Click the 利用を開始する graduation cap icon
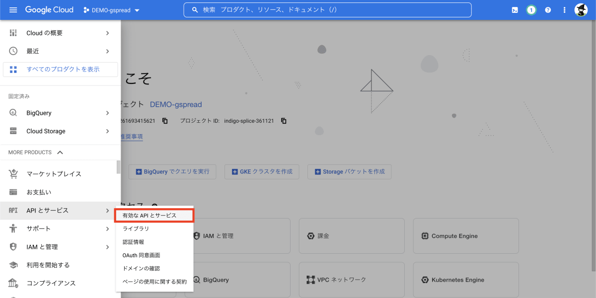This screenshot has height=298, width=596. point(13,265)
